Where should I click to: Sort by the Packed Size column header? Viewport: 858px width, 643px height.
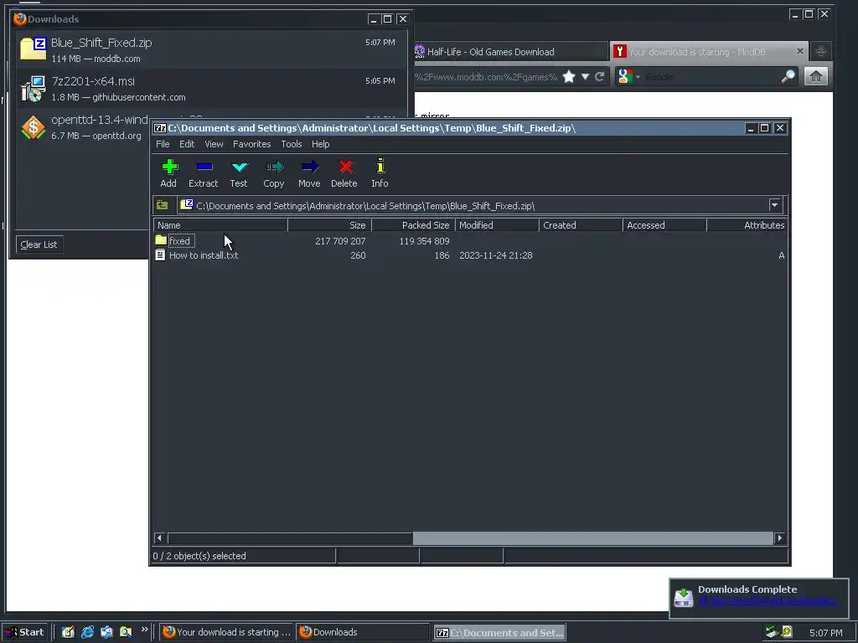click(x=413, y=224)
